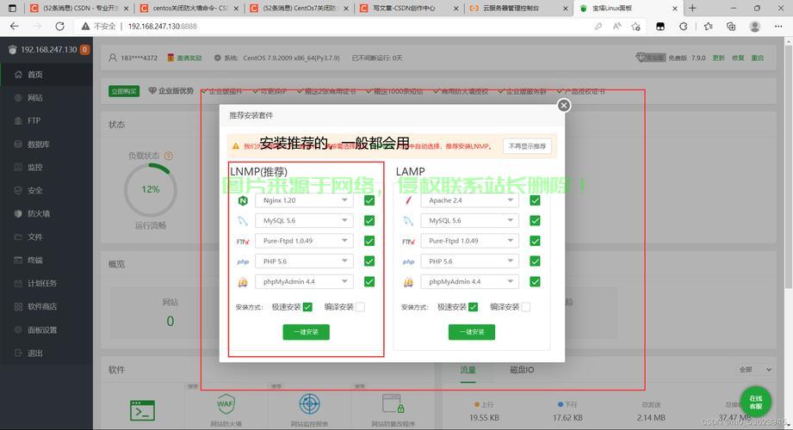This screenshot has width=793, height=430.
Task: Click the FTP sidebar icon
Action: click(x=18, y=120)
